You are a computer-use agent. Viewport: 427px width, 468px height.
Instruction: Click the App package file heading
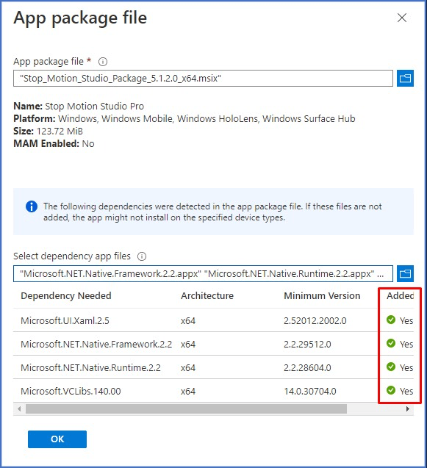[80, 18]
